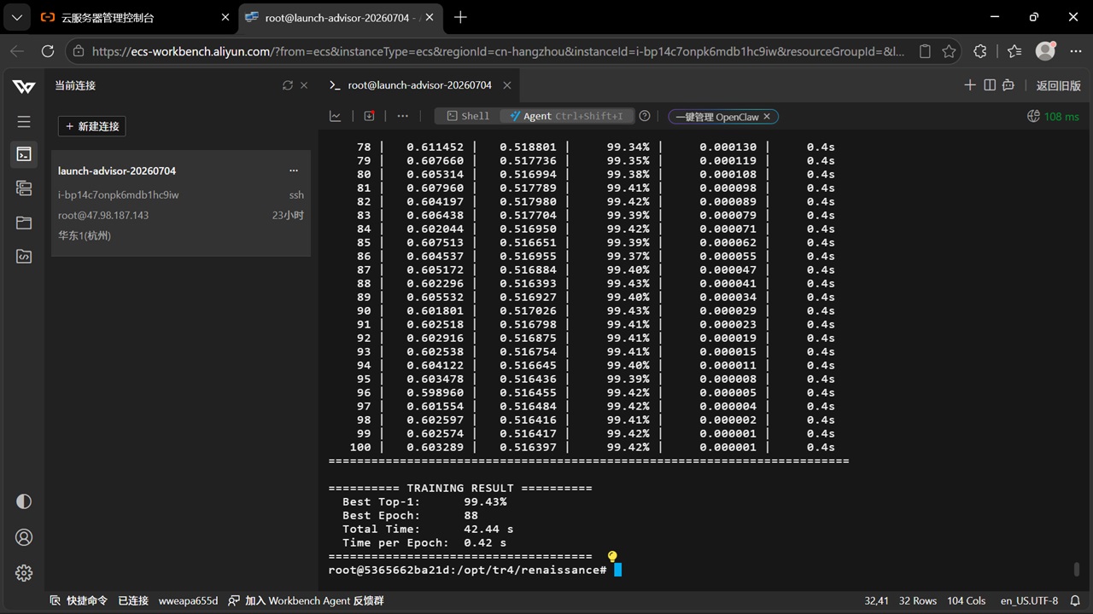Click the Best Top-1 99.43% result line
Screen dimensions: 1093x614
pyautogui.click(x=424, y=501)
